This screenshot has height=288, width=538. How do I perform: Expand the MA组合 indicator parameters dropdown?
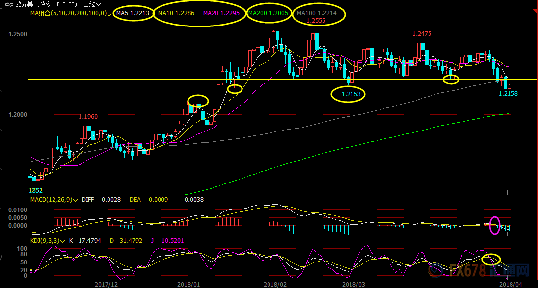109,14
